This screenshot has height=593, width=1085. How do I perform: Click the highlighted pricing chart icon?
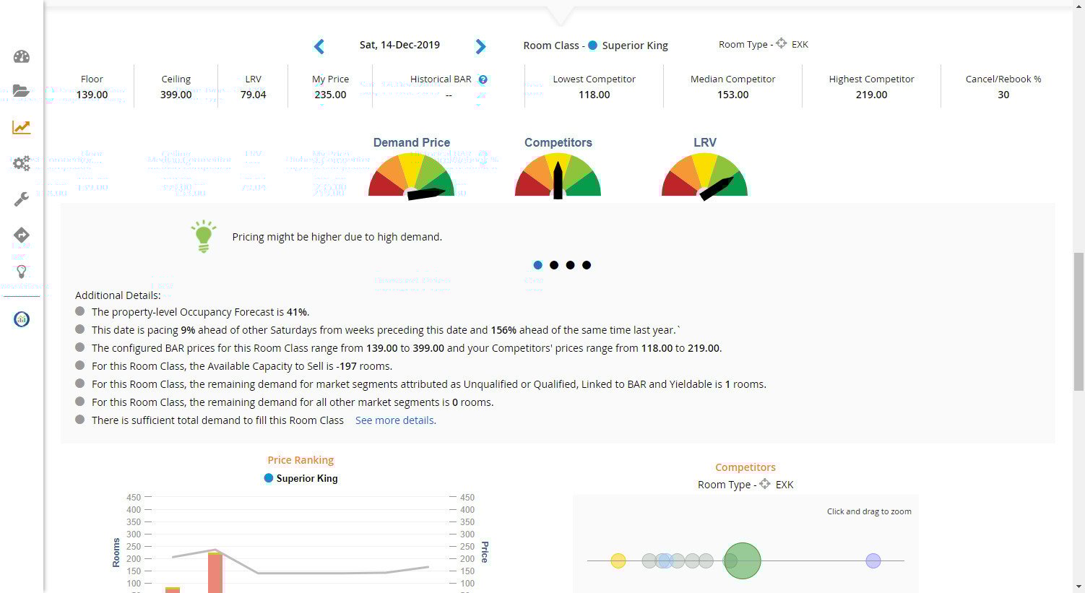coord(21,127)
